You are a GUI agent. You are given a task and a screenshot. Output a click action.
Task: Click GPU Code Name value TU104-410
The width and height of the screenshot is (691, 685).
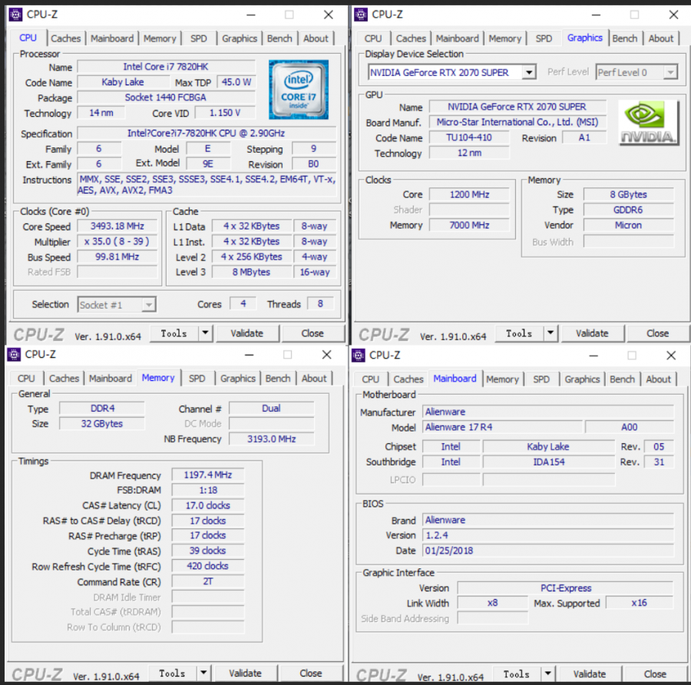coord(469,137)
